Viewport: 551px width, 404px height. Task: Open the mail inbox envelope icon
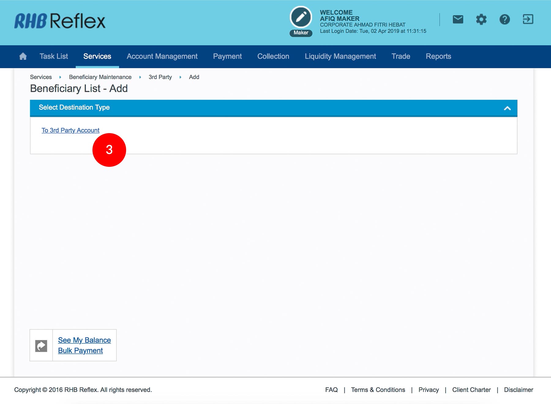(458, 20)
